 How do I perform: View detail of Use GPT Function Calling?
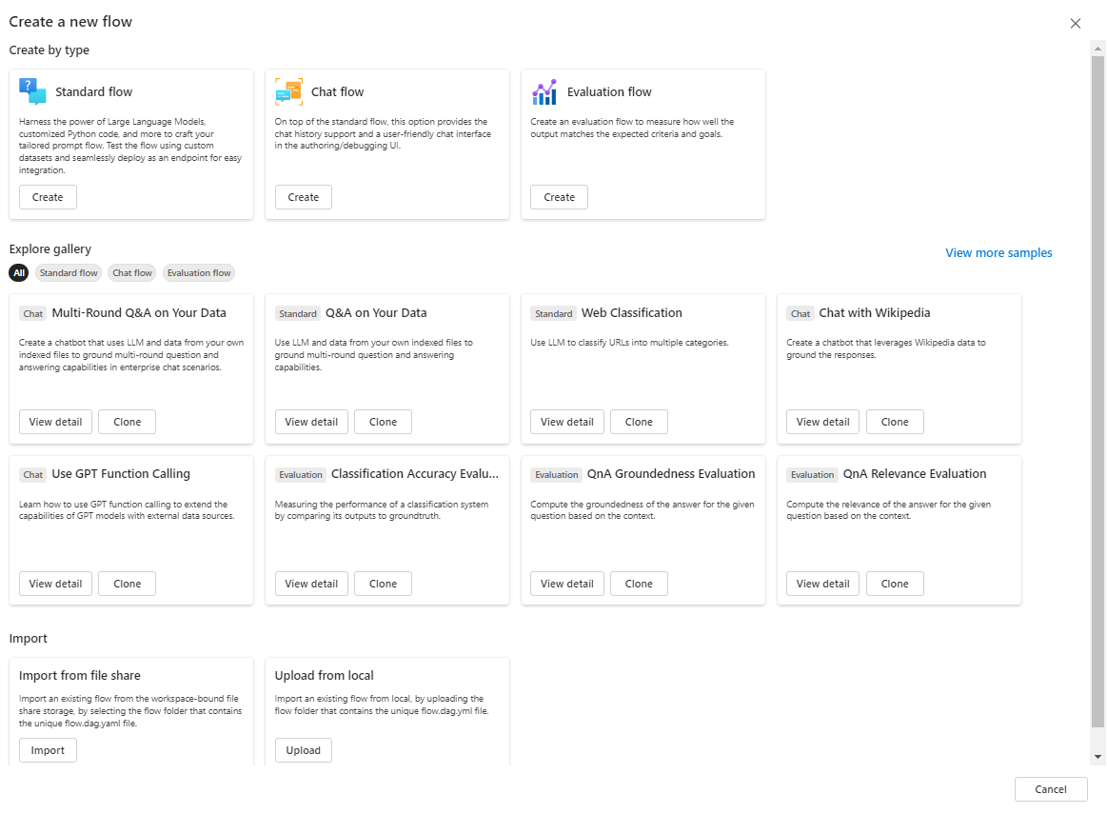55,584
